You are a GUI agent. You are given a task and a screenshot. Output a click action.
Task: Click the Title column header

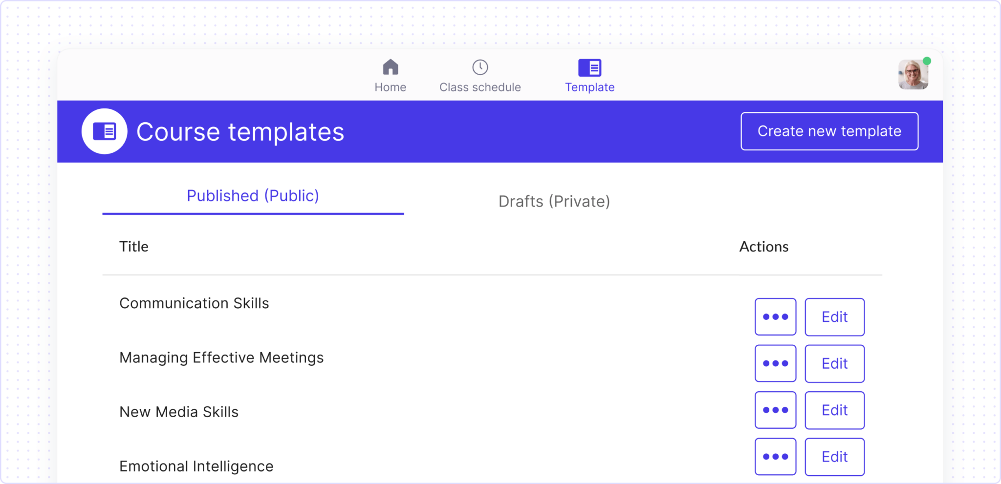(x=133, y=247)
